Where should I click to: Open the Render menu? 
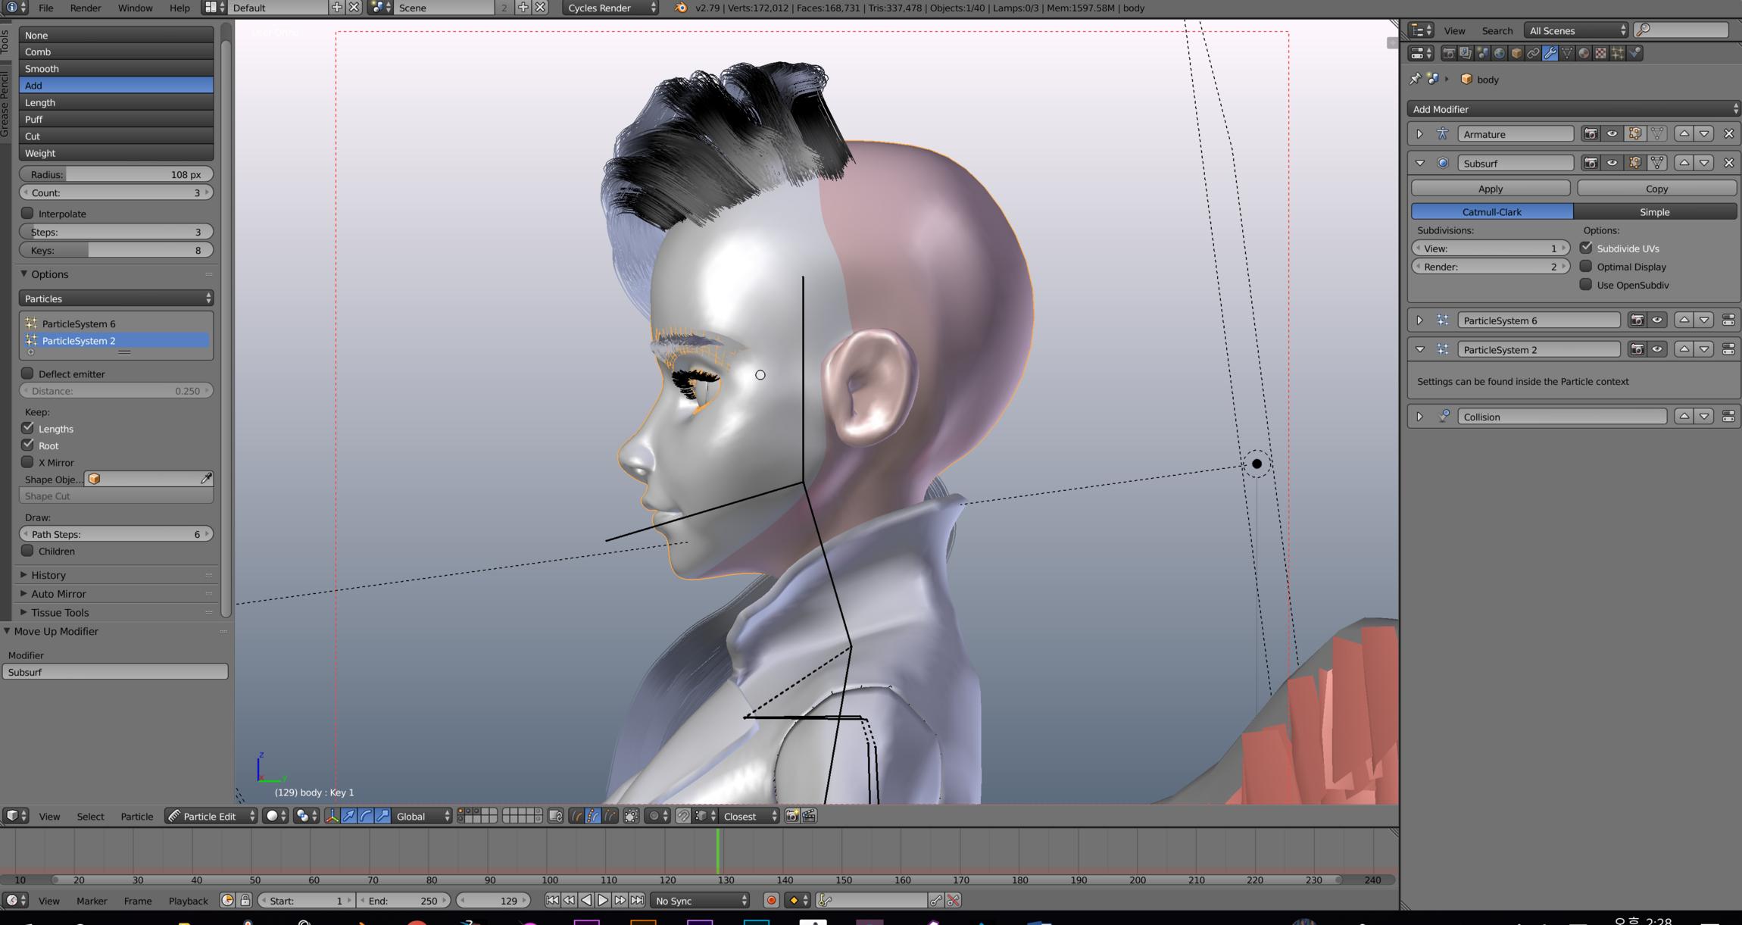(x=86, y=8)
